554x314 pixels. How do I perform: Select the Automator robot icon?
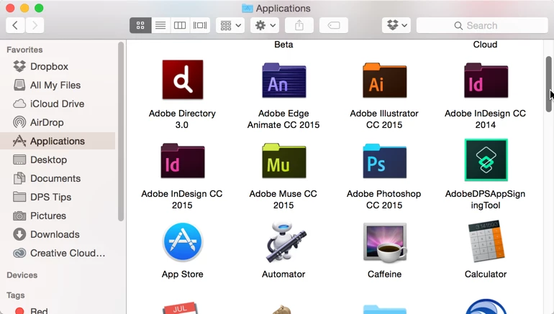click(x=286, y=241)
